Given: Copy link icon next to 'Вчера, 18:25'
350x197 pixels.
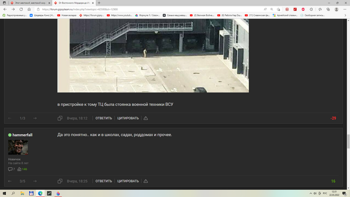Looking at the screenshot, I should click(x=60, y=181).
